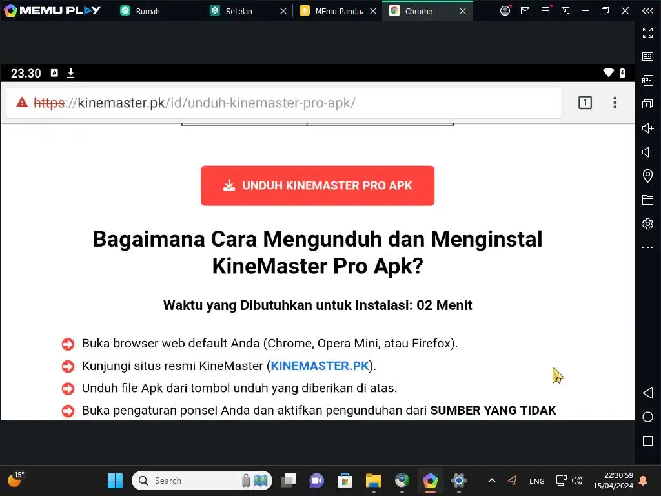
Task: Open the volume speaker icon in tray
Action: pos(576,480)
